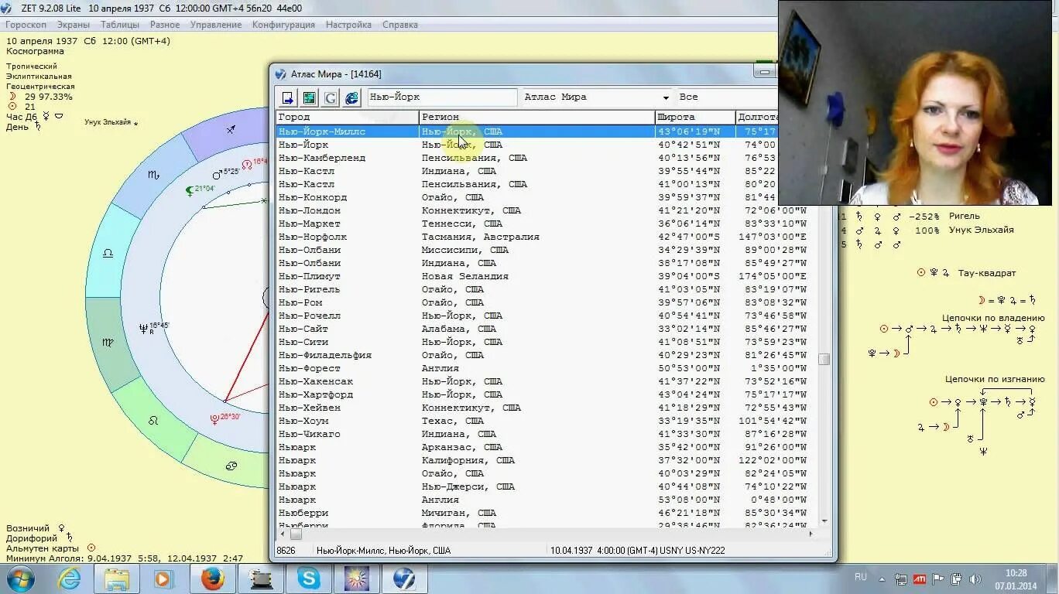Open the Экраны menu
The width and height of the screenshot is (1059, 594).
pos(74,25)
